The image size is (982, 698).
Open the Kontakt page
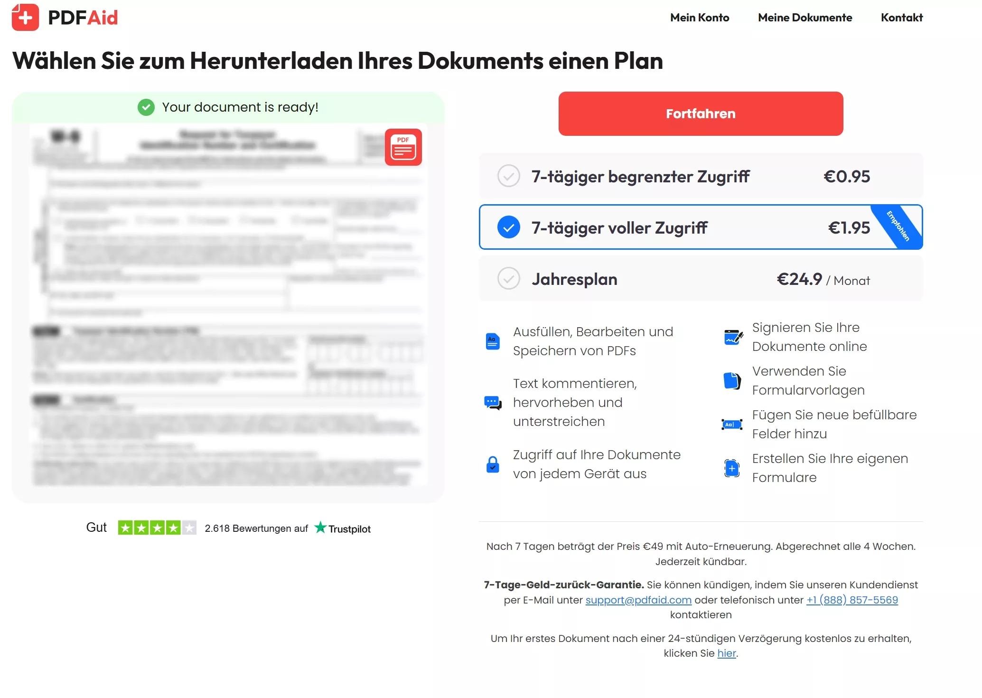coord(901,18)
